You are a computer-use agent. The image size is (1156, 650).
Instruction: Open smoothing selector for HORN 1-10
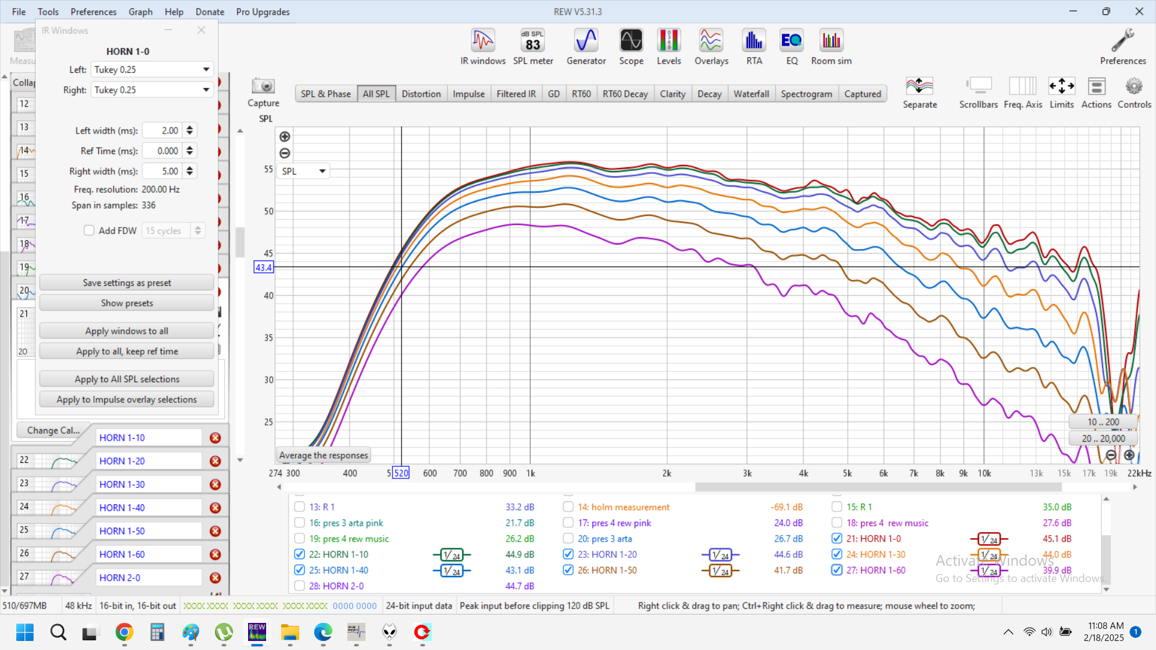[452, 555]
